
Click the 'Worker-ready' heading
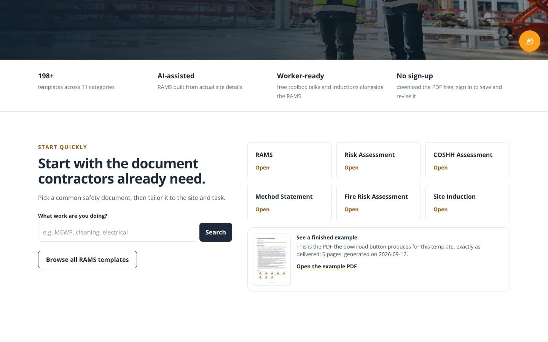click(x=301, y=76)
